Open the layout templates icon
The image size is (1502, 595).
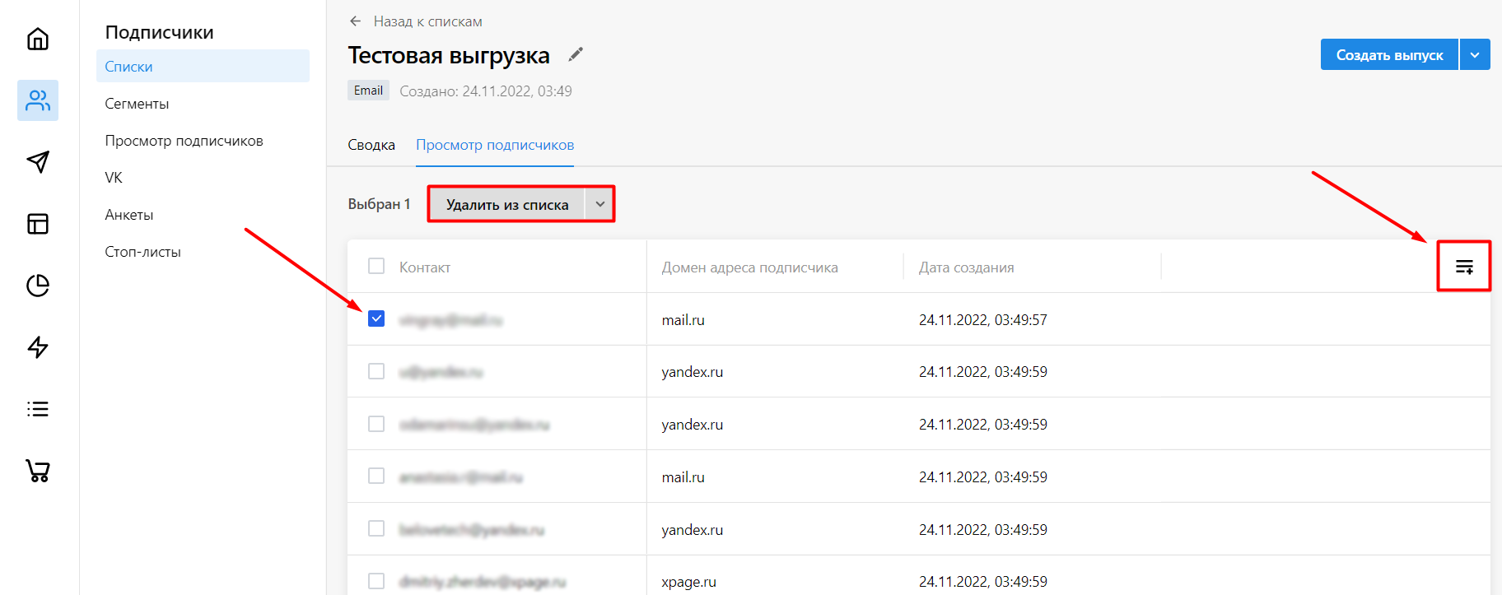tap(38, 224)
